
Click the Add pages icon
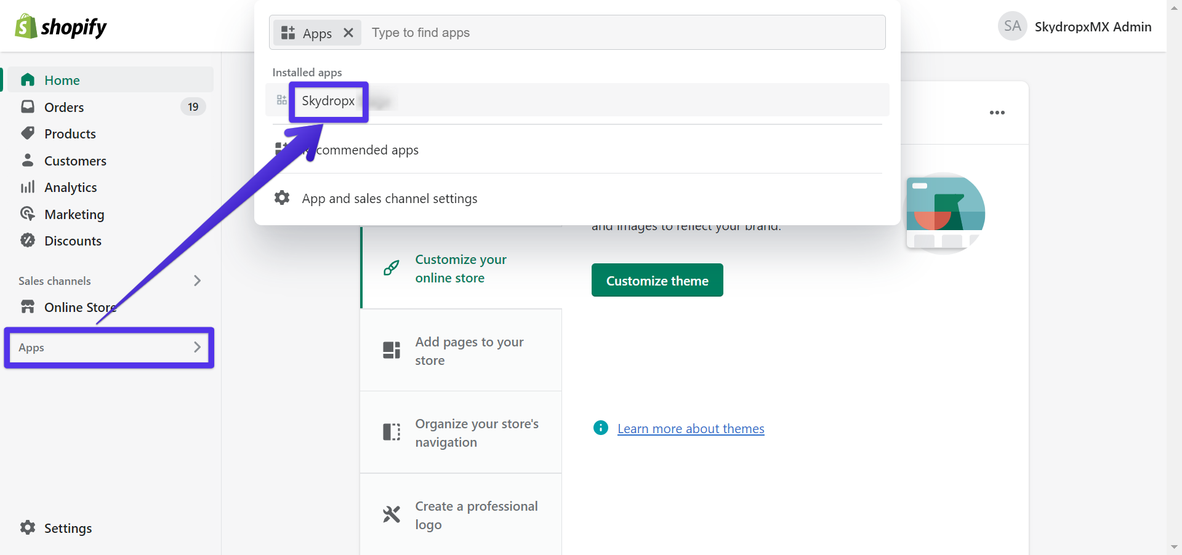392,350
